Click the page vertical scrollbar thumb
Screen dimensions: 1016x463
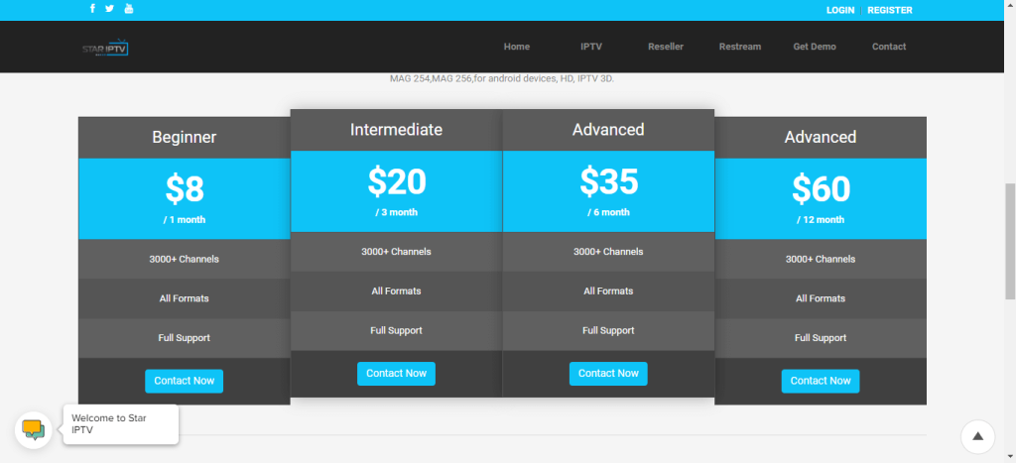[x=1009, y=241]
